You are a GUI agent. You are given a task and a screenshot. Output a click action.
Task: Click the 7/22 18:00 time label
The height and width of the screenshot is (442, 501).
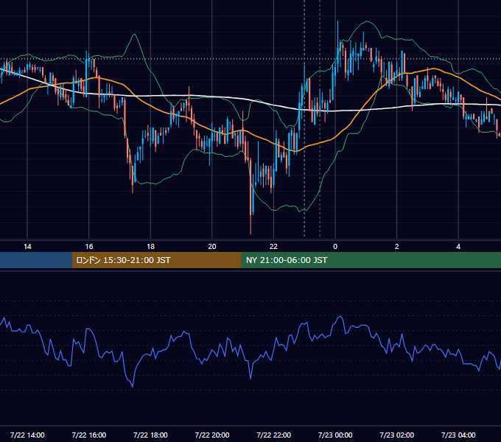pos(150,435)
